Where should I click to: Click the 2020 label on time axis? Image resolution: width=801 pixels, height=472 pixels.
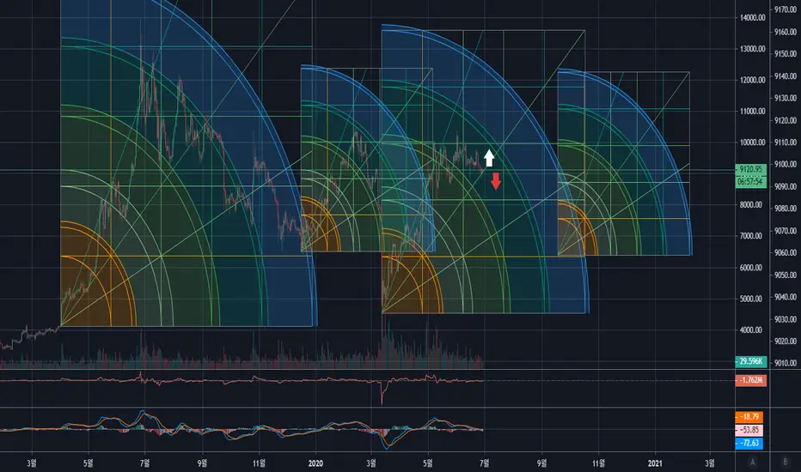coord(315,463)
